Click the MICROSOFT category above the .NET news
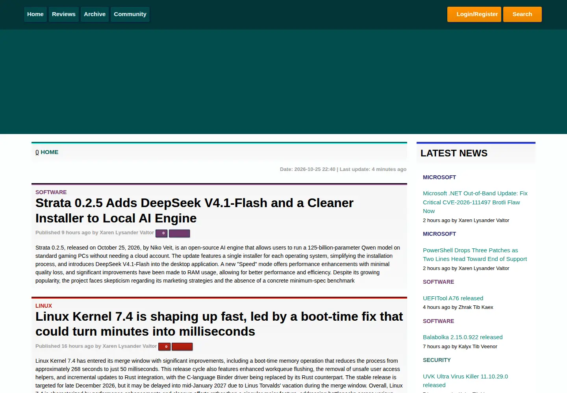The width and height of the screenshot is (567, 393). pyautogui.click(x=439, y=177)
